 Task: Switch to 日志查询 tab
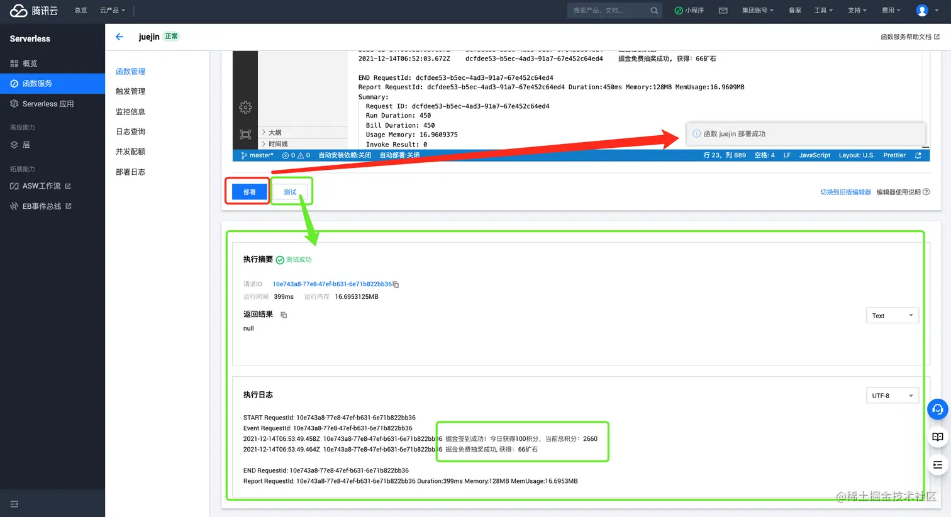[x=130, y=131]
